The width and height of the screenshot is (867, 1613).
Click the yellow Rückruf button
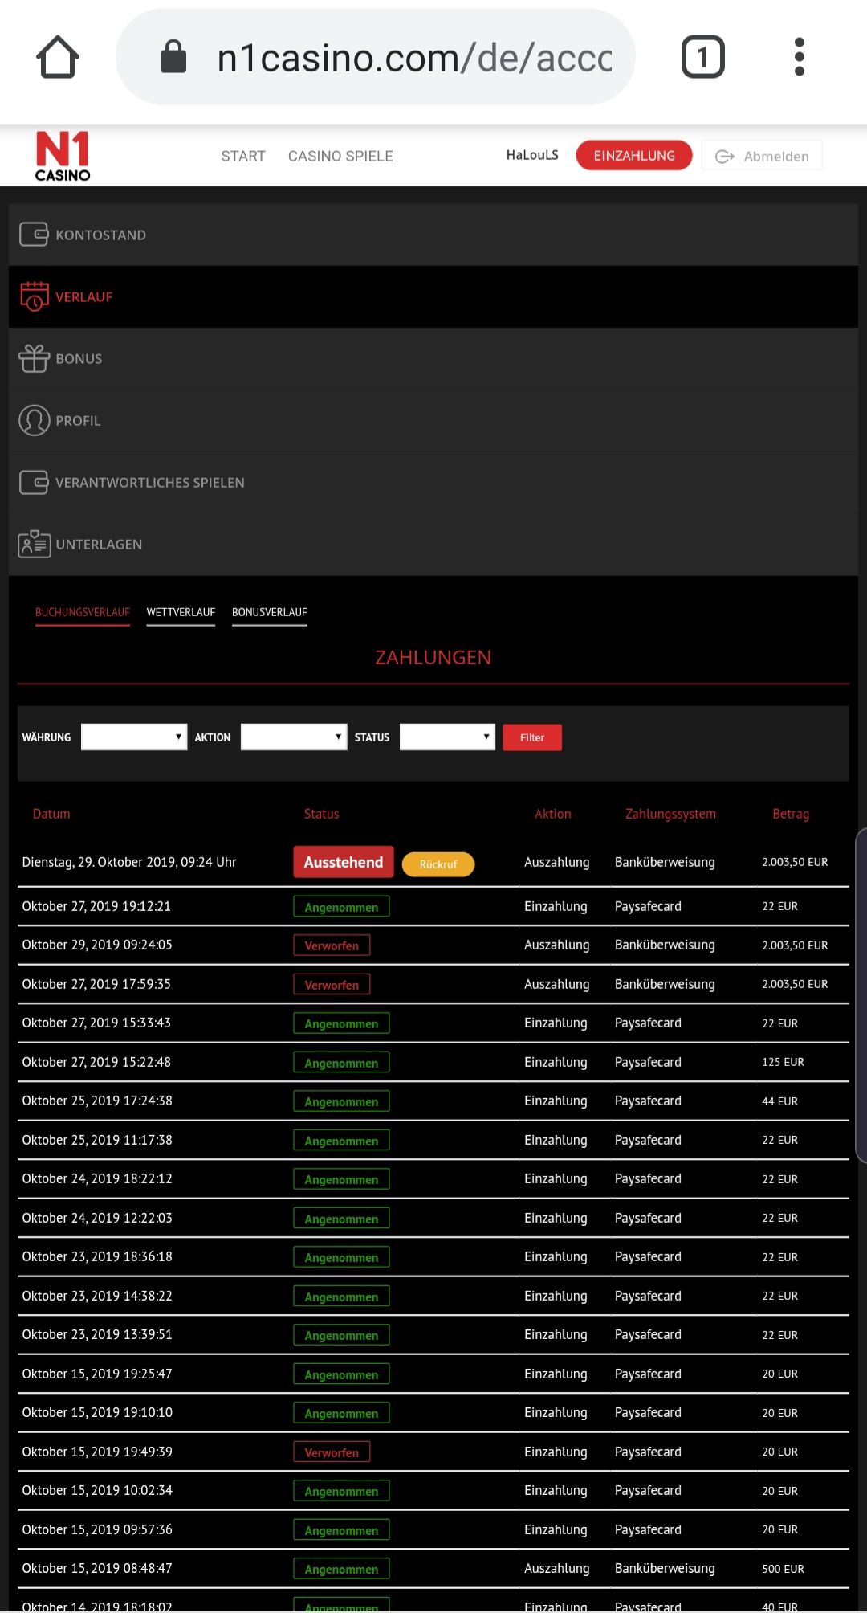pyautogui.click(x=438, y=864)
